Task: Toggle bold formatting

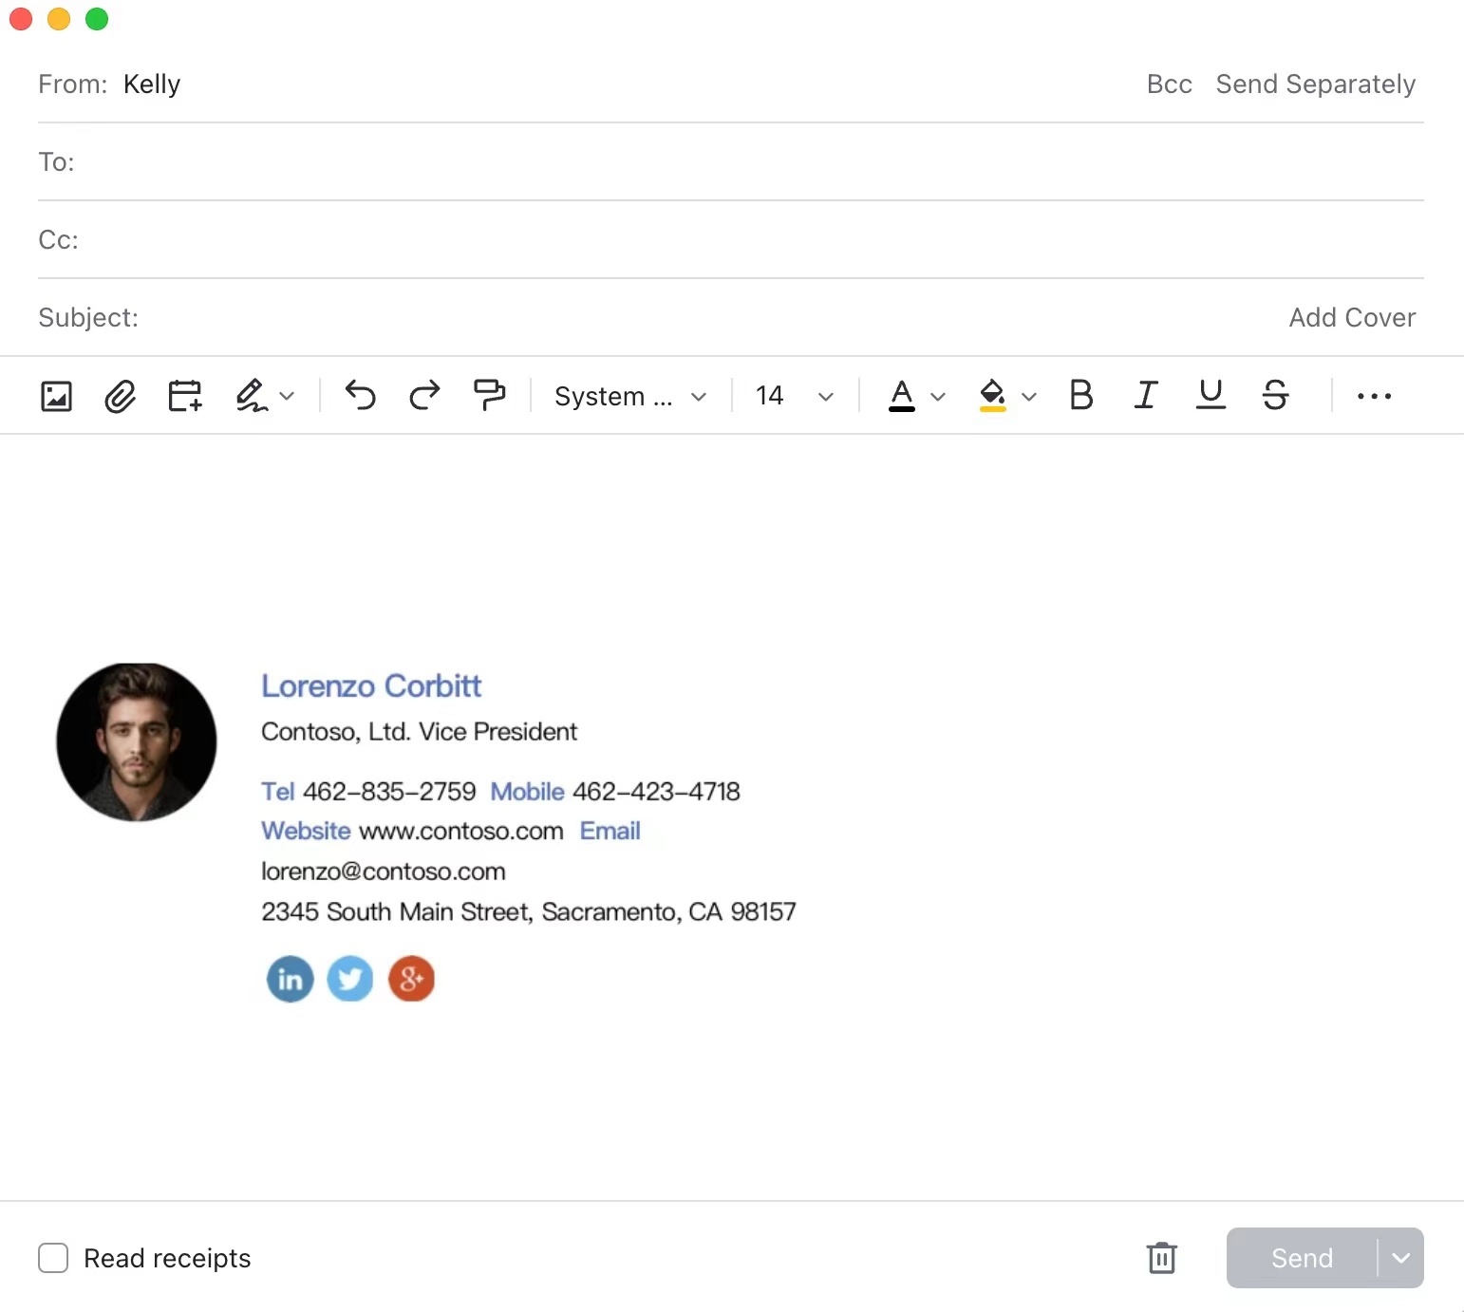Action: click(1080, 396)
